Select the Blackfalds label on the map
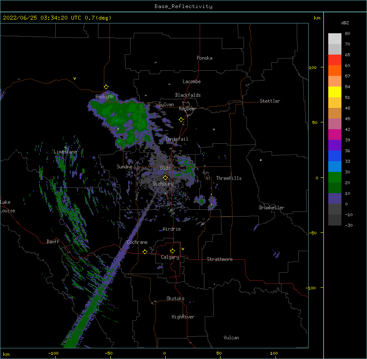The width and height of the screenshot is (367, 359). coord(188,95)
